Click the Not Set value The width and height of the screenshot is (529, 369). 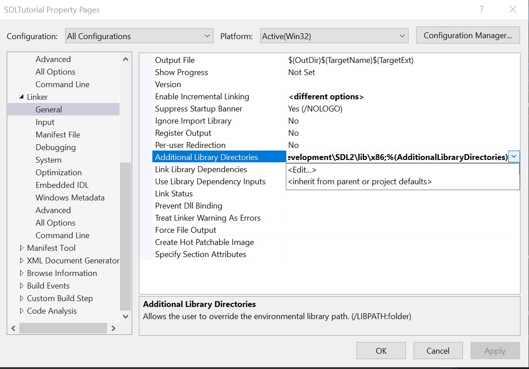pos(302,72)
